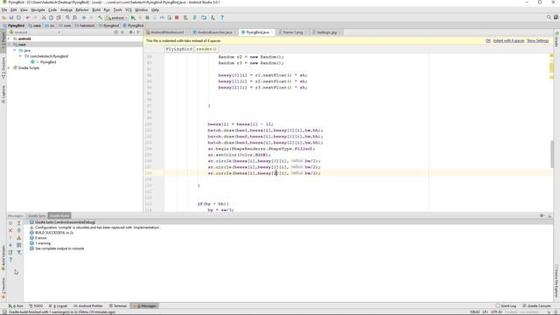Toggle the warnings filter icon in Messages

(19, 238)
